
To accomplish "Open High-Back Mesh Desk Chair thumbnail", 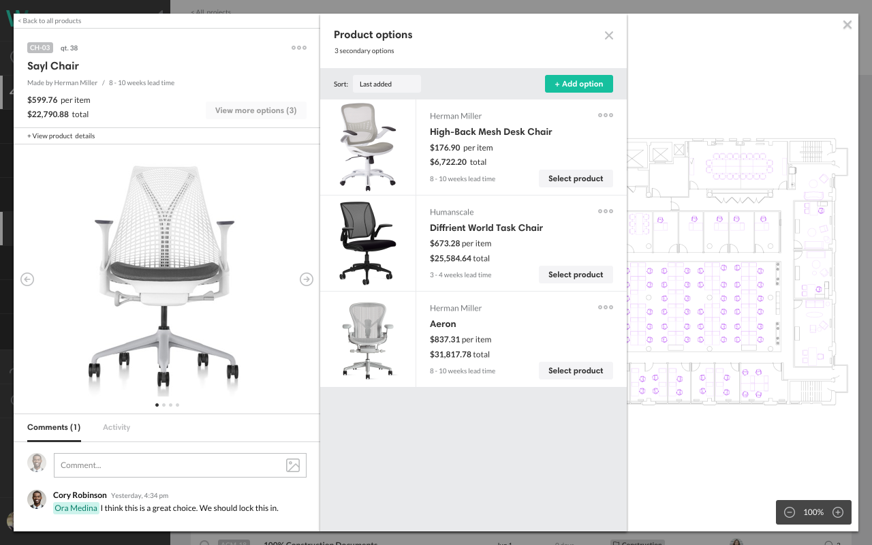I will pos(368,147).
